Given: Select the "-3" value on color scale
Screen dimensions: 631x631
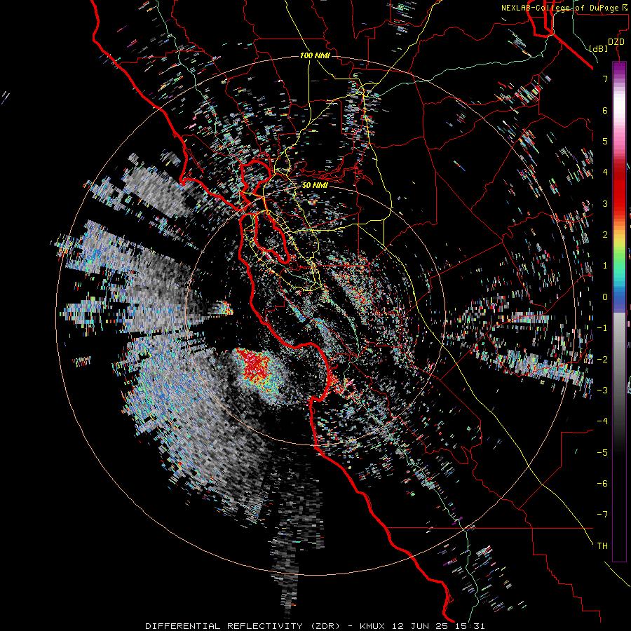Looking at the screenshot, I should 602,391.
